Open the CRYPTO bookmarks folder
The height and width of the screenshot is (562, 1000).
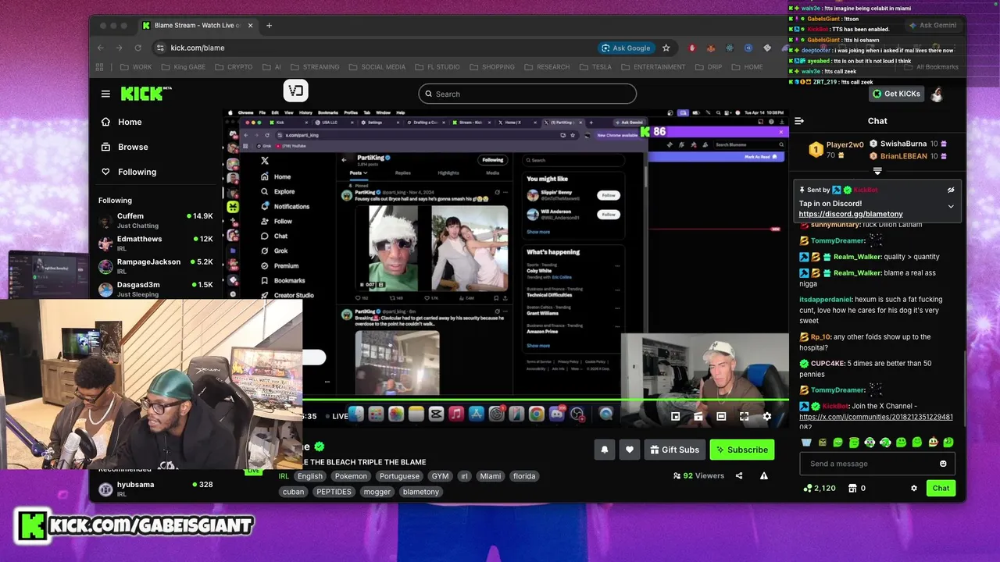[233, 67]
